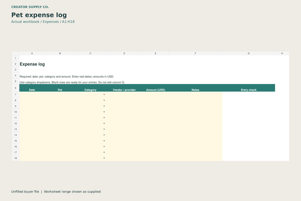Select column B header
The image size is (301, 201).
click(x=60, y=53)
